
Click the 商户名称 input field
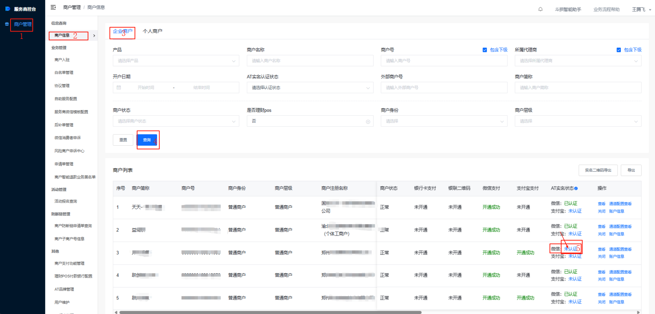(x=310, y=61)
